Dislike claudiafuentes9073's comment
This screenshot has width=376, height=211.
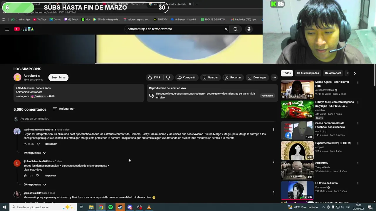tap(37, 176)
